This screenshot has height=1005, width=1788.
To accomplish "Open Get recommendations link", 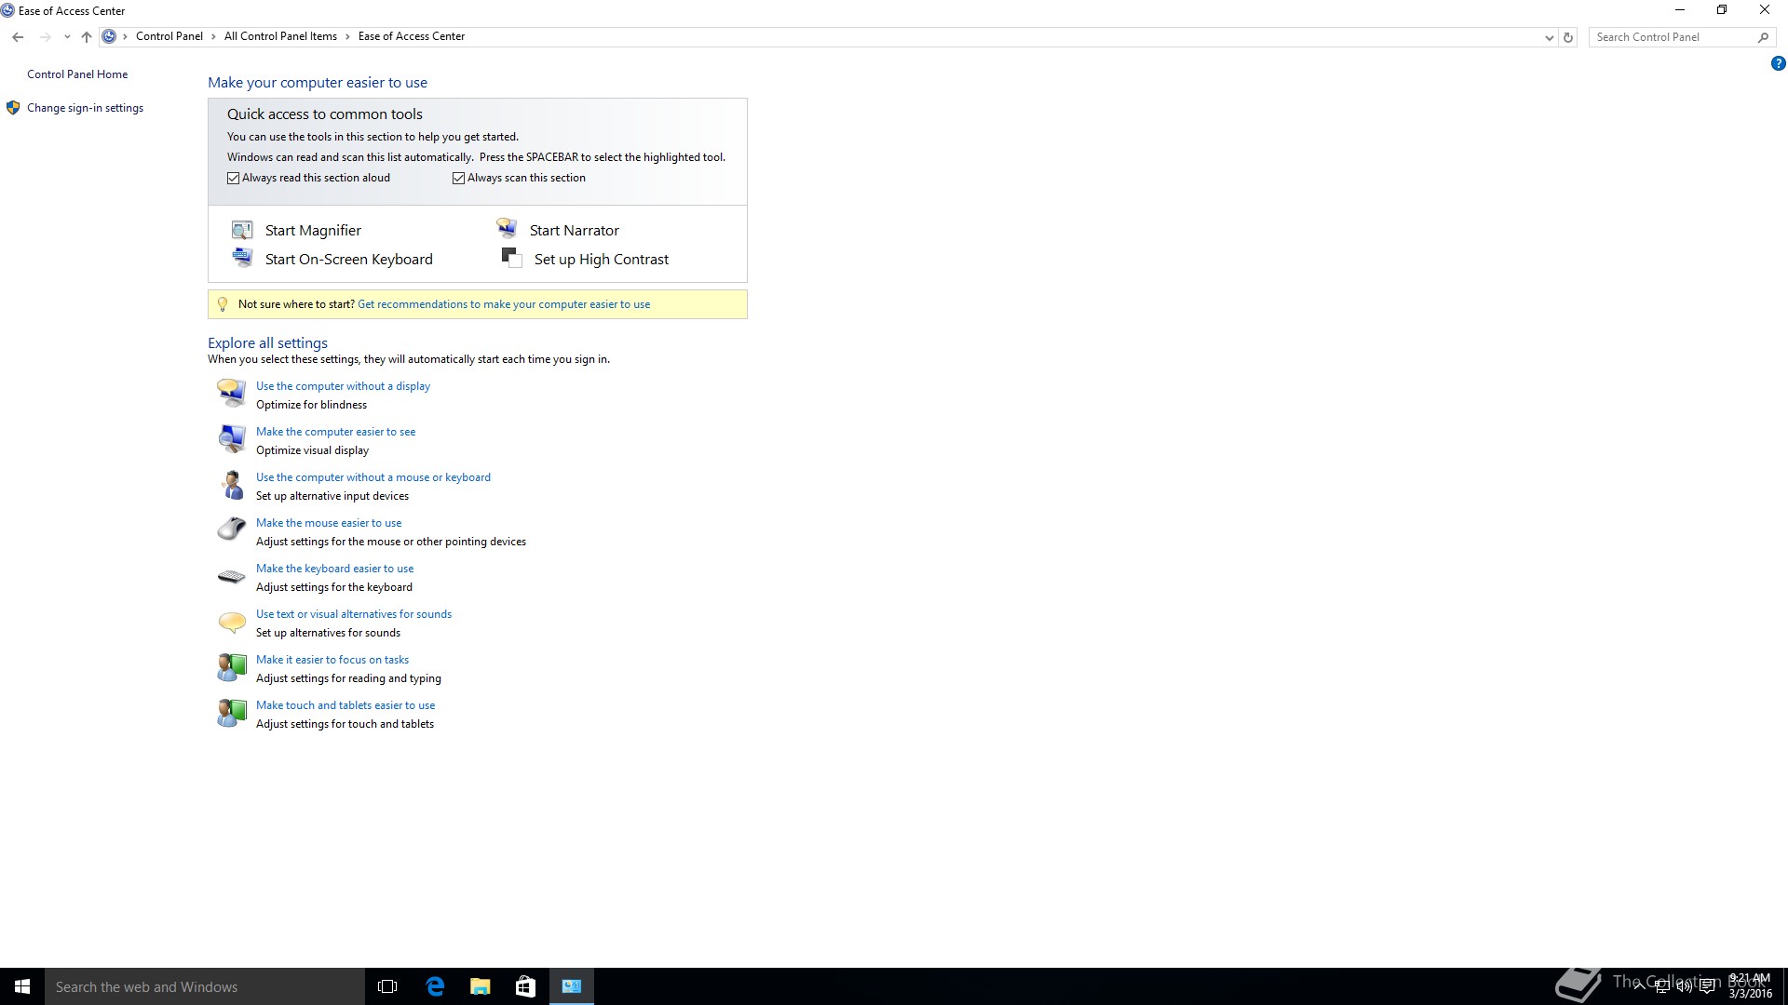I will tap(504, 304).
